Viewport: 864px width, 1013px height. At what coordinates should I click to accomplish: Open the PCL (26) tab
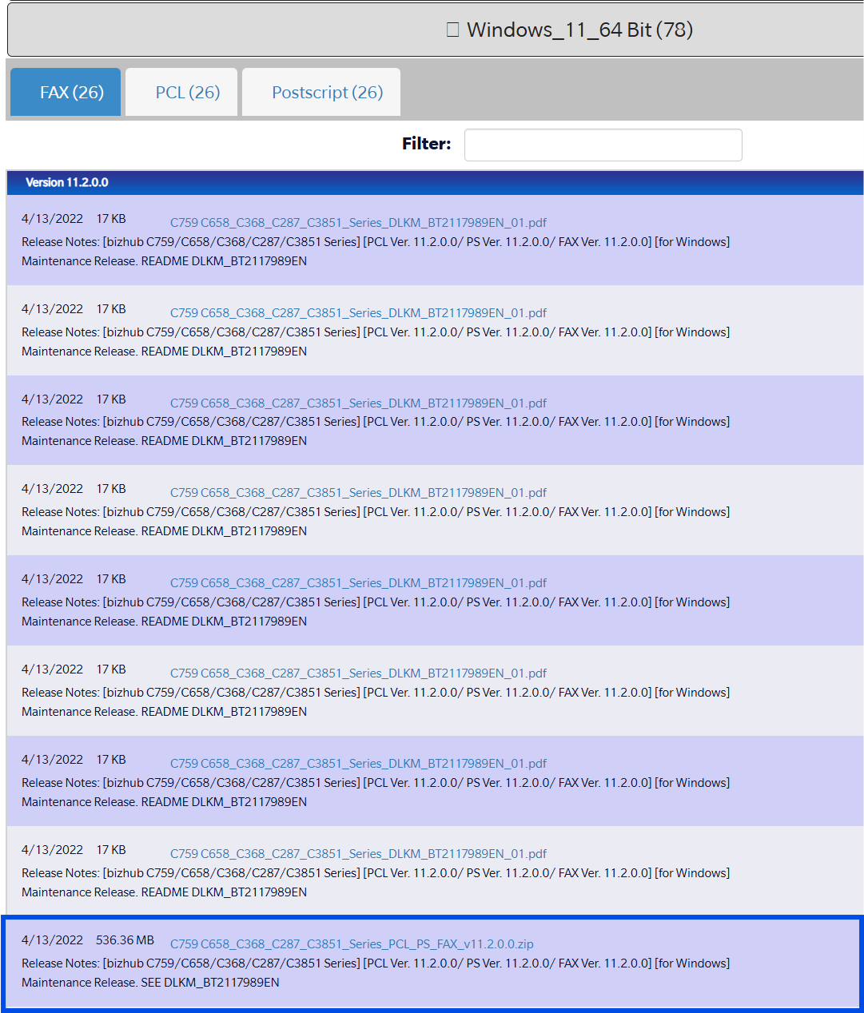click(181, 92)
